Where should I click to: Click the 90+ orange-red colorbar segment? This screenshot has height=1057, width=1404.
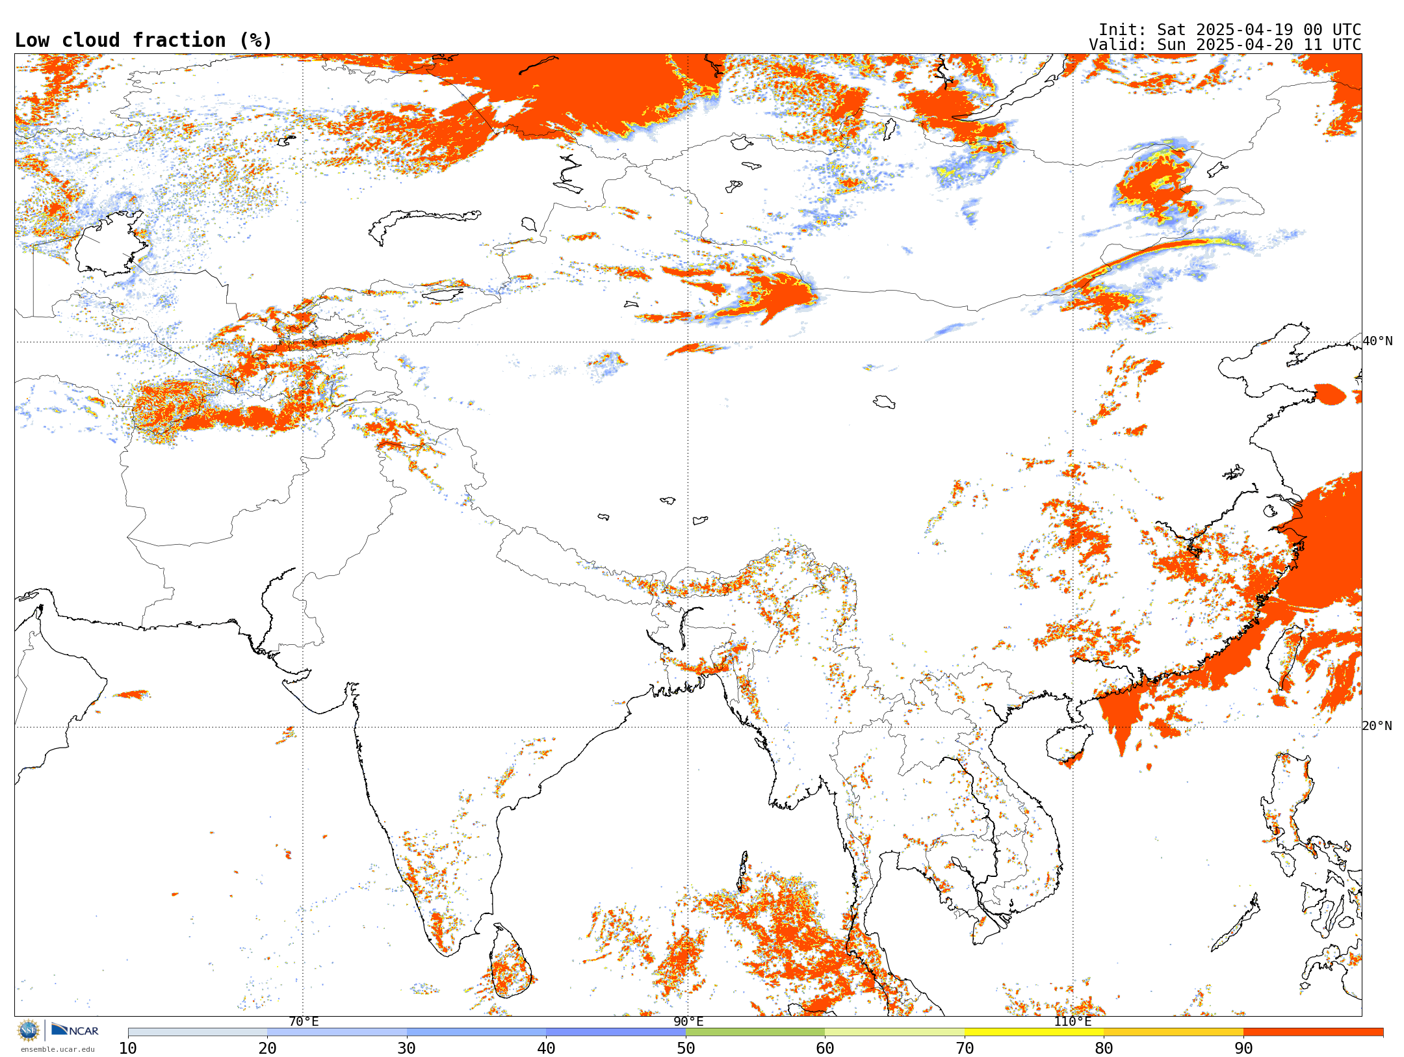(1313, 1032)
